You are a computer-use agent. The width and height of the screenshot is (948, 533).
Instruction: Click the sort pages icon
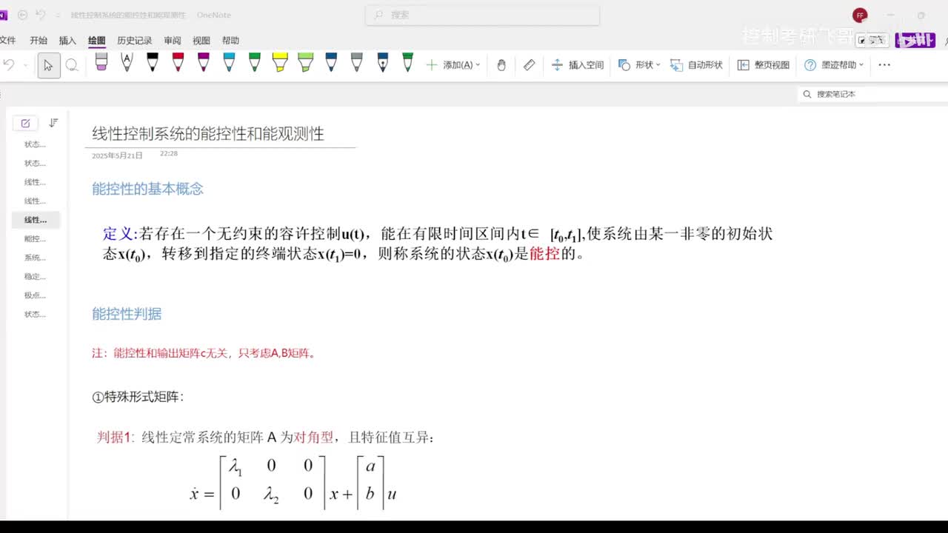click(53, 123)
